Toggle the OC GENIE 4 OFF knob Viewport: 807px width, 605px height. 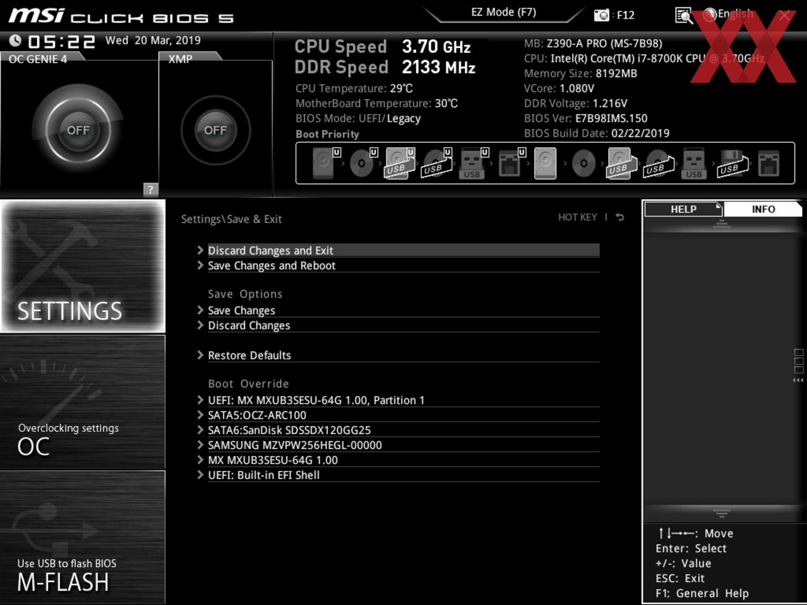tap(78, 130)
